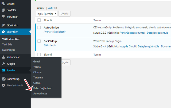The height and width of the screenshot is (108, 171).
Task: Open Yazma in the Ayarlar flyout
Action: point(37,67)
